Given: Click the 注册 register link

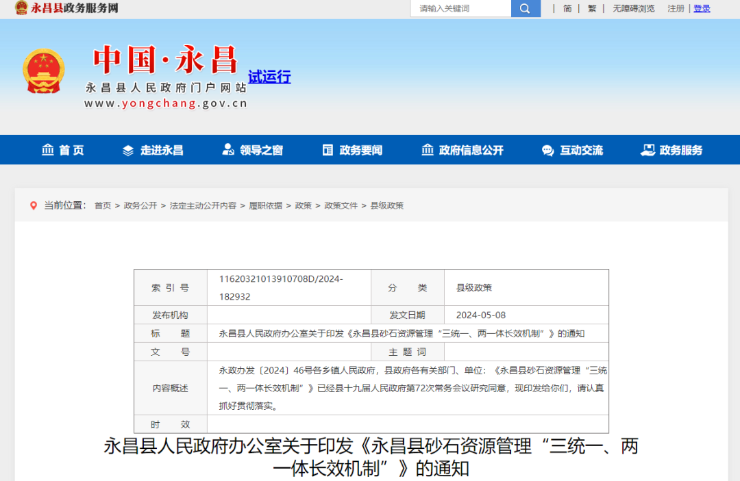Looking at the screenshot, I should click(676, 8).
